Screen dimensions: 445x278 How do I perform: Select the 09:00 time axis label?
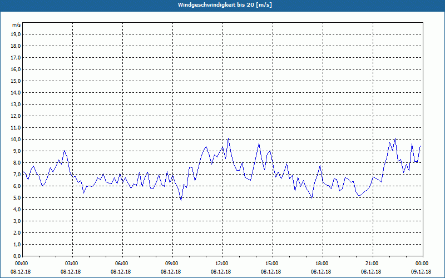coord(171,264)
